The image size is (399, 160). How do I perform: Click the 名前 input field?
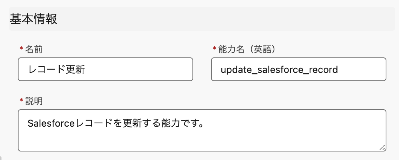(x=105, y=69)
